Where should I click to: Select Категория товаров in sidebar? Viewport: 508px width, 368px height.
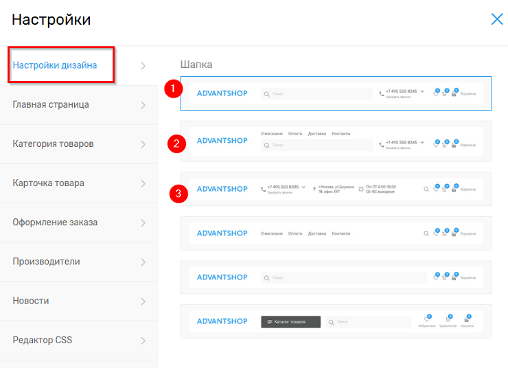(x=53, y=144)
